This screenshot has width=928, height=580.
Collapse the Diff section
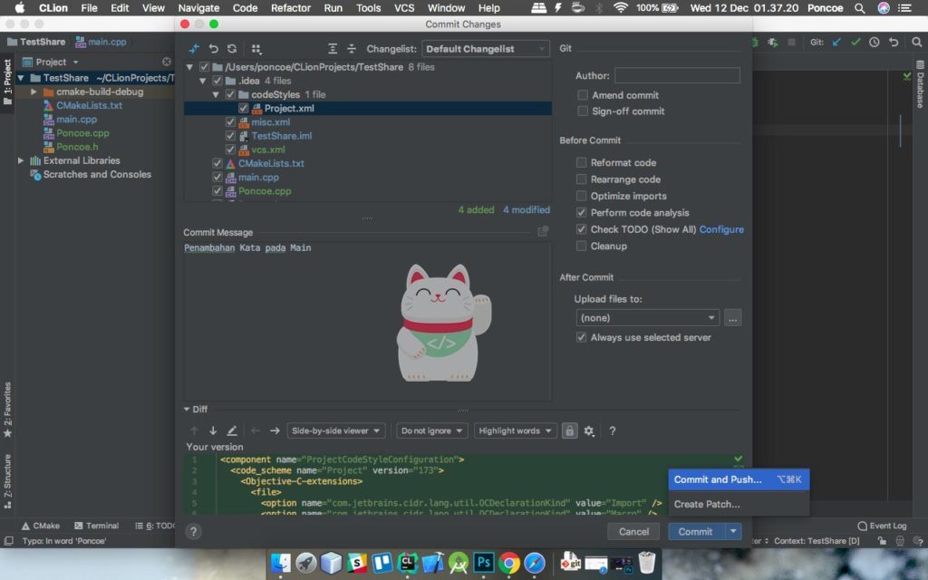187,409
